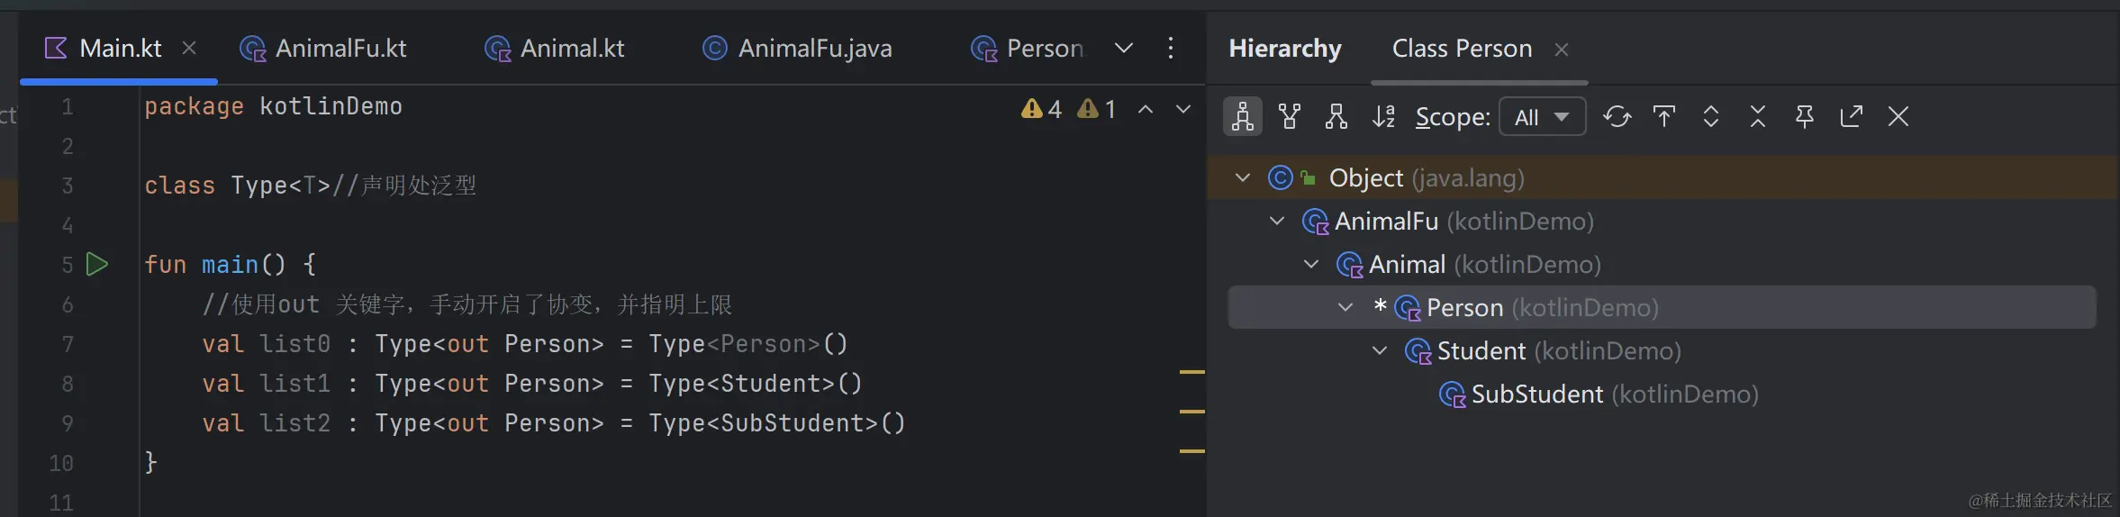Run main function from gutter
Screen dimensions: 2120x517
pos(97,265)
